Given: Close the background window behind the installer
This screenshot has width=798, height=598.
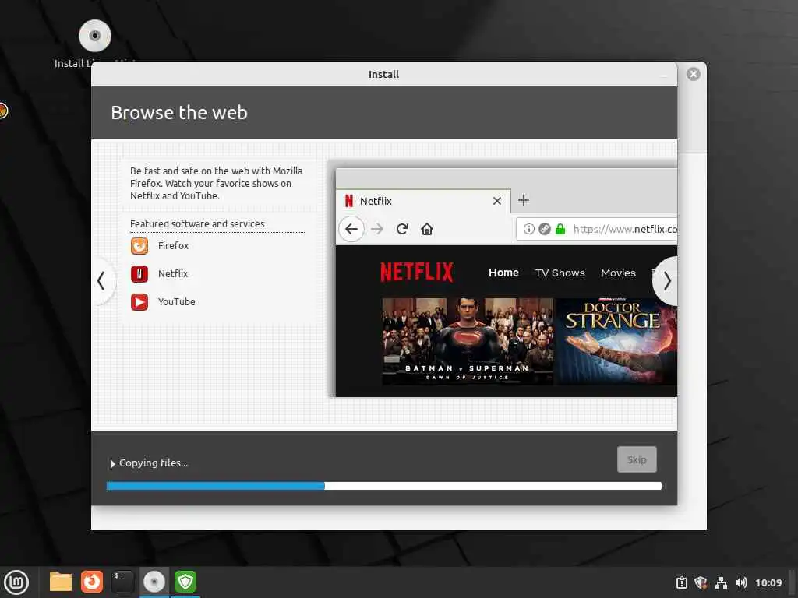Looking at the screenshot, I should tap(693, 74).
